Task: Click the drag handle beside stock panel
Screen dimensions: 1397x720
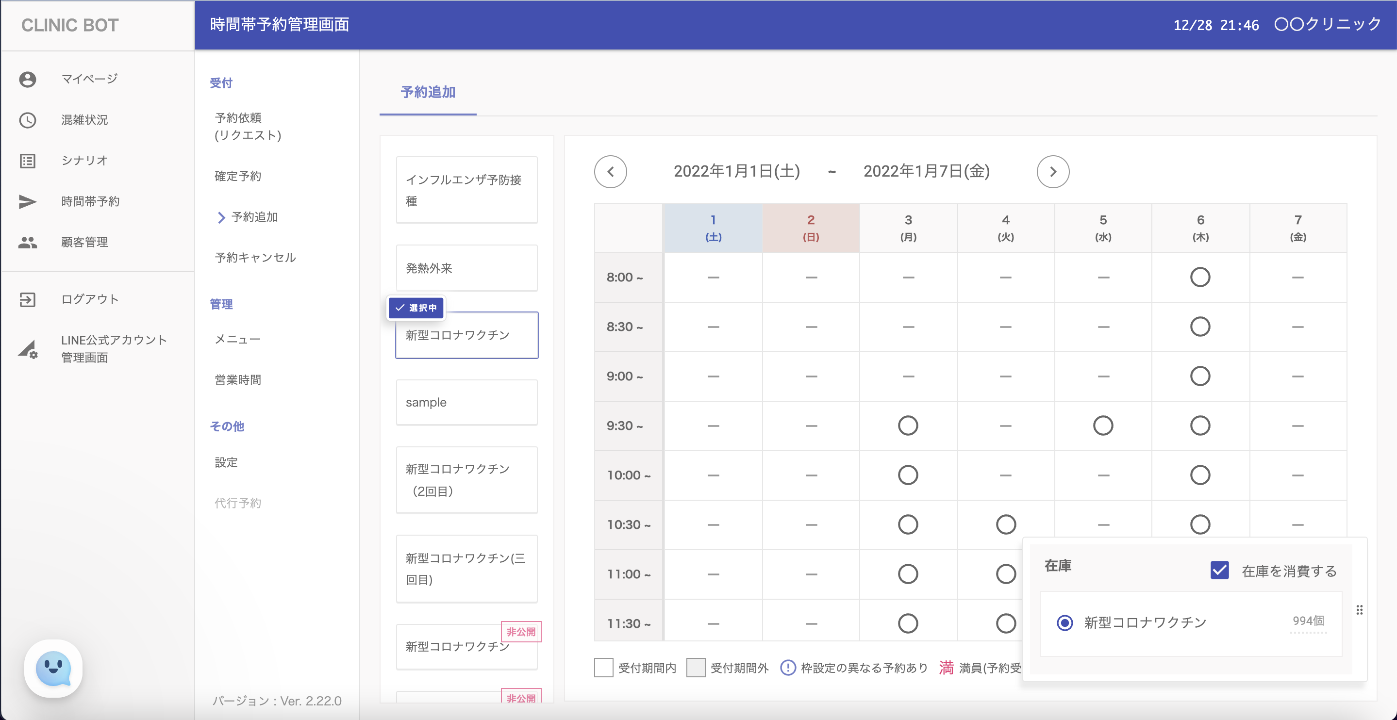Action: click(1359, 610)
